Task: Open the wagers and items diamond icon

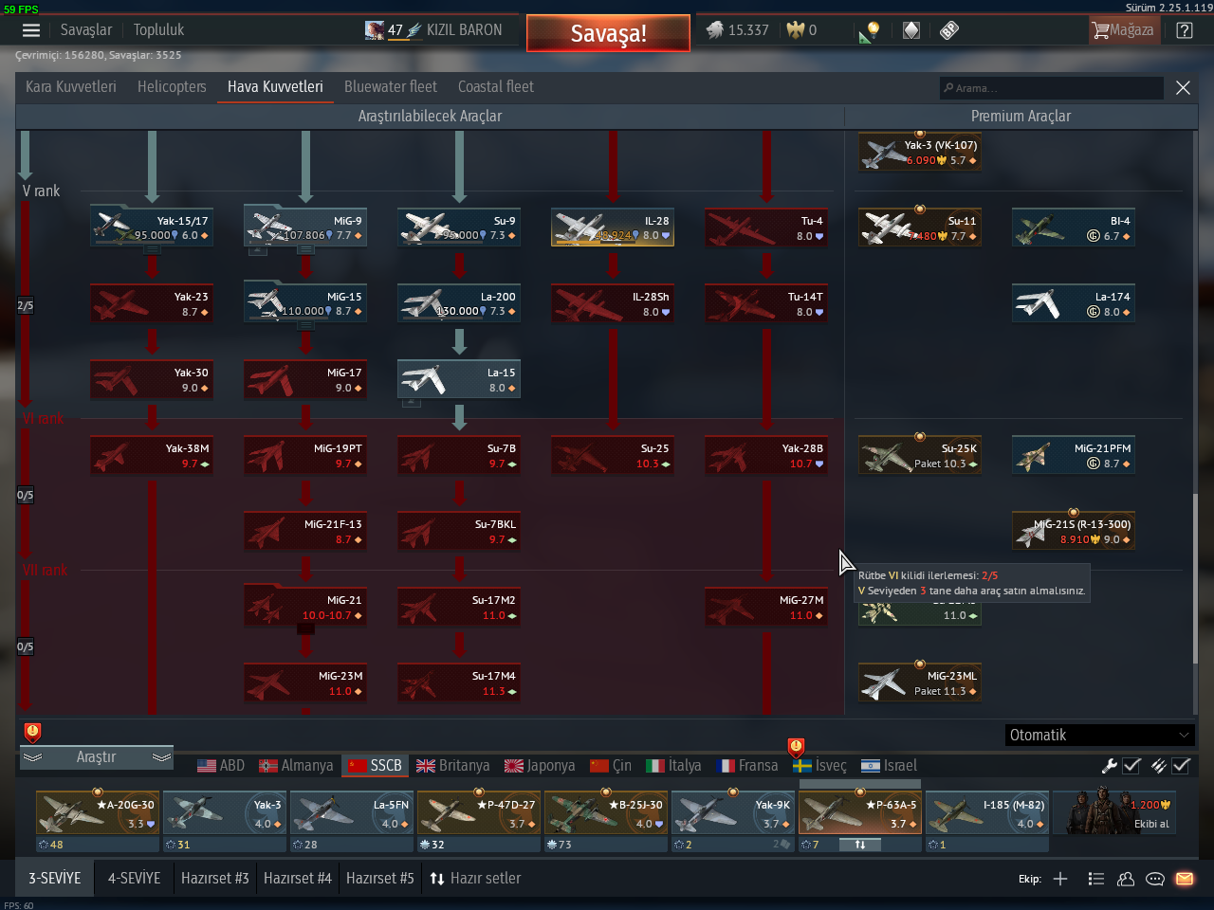Action: coord(911,30)
